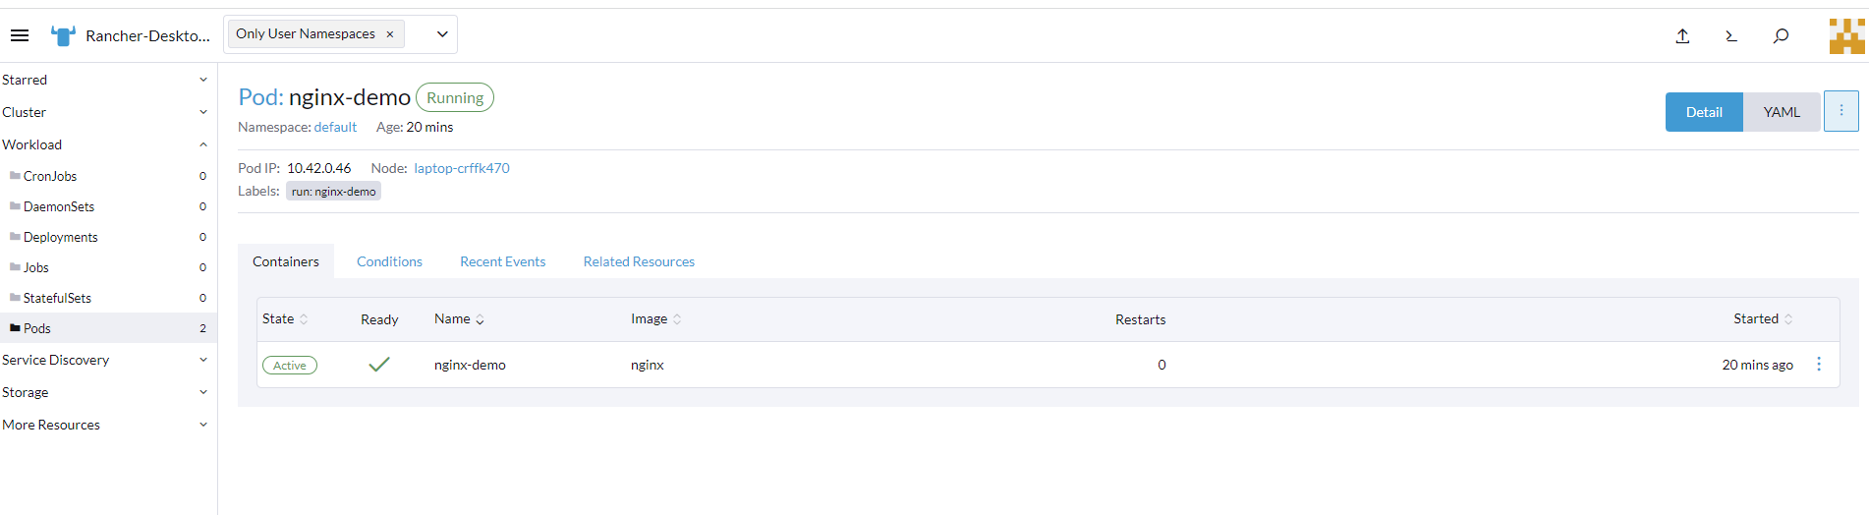1869x515 pixels.
Task: Open the namespace filter dropdown
Action: point(442,34)
